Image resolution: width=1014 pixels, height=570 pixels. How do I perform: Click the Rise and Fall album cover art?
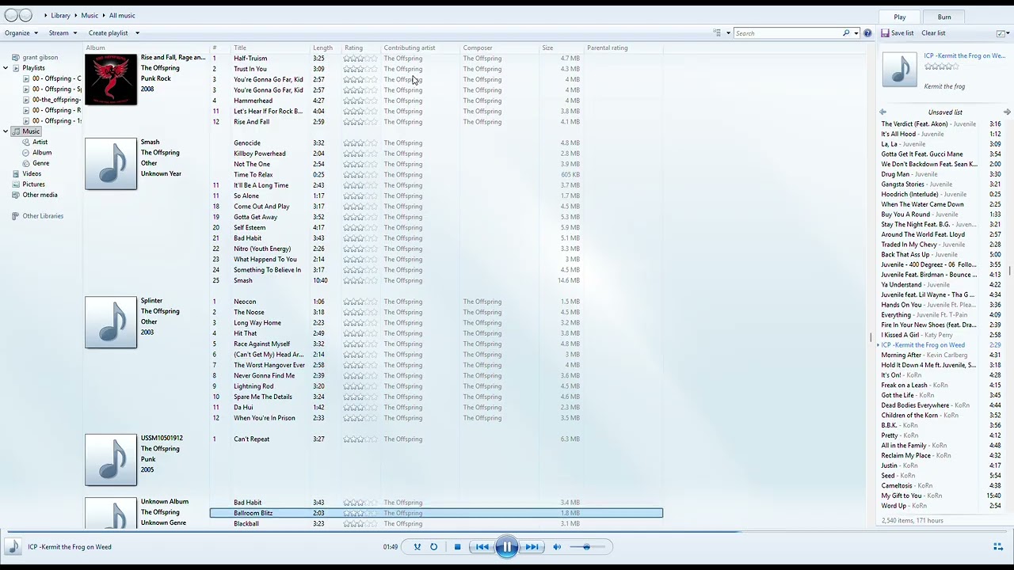pos(111,79)
